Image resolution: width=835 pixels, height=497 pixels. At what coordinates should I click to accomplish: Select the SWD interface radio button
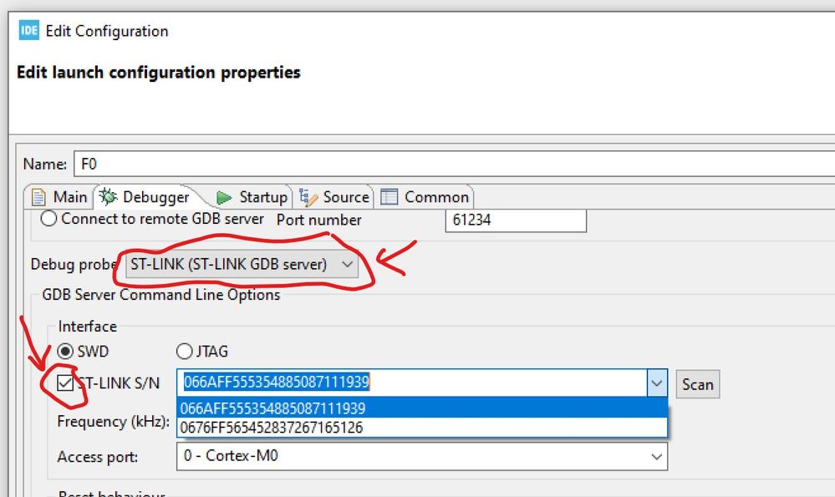click(x=65, y=351)
